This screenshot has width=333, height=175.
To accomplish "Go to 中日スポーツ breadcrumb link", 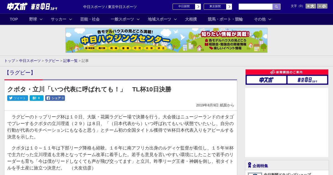I will point(30,61).
